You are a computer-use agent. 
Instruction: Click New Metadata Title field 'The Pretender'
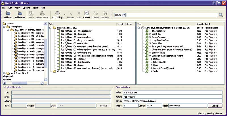pyautogui.click(x=173, y=93)
